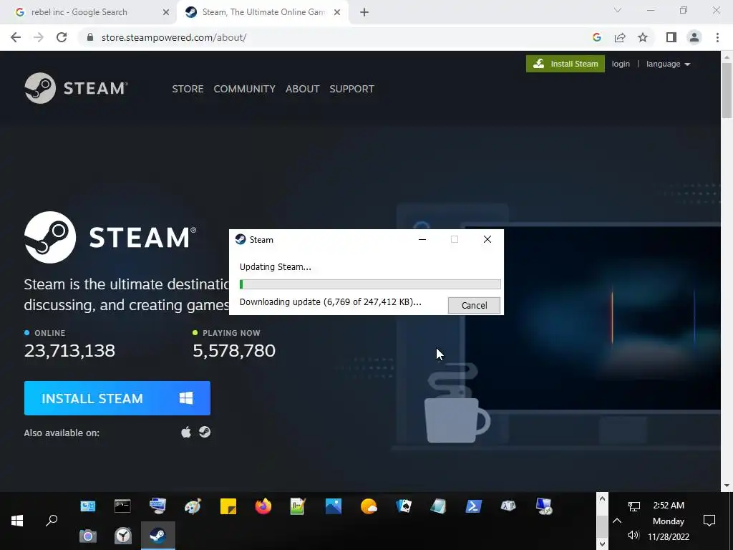Click the Apple macOS download icon

tap(186, 432)
